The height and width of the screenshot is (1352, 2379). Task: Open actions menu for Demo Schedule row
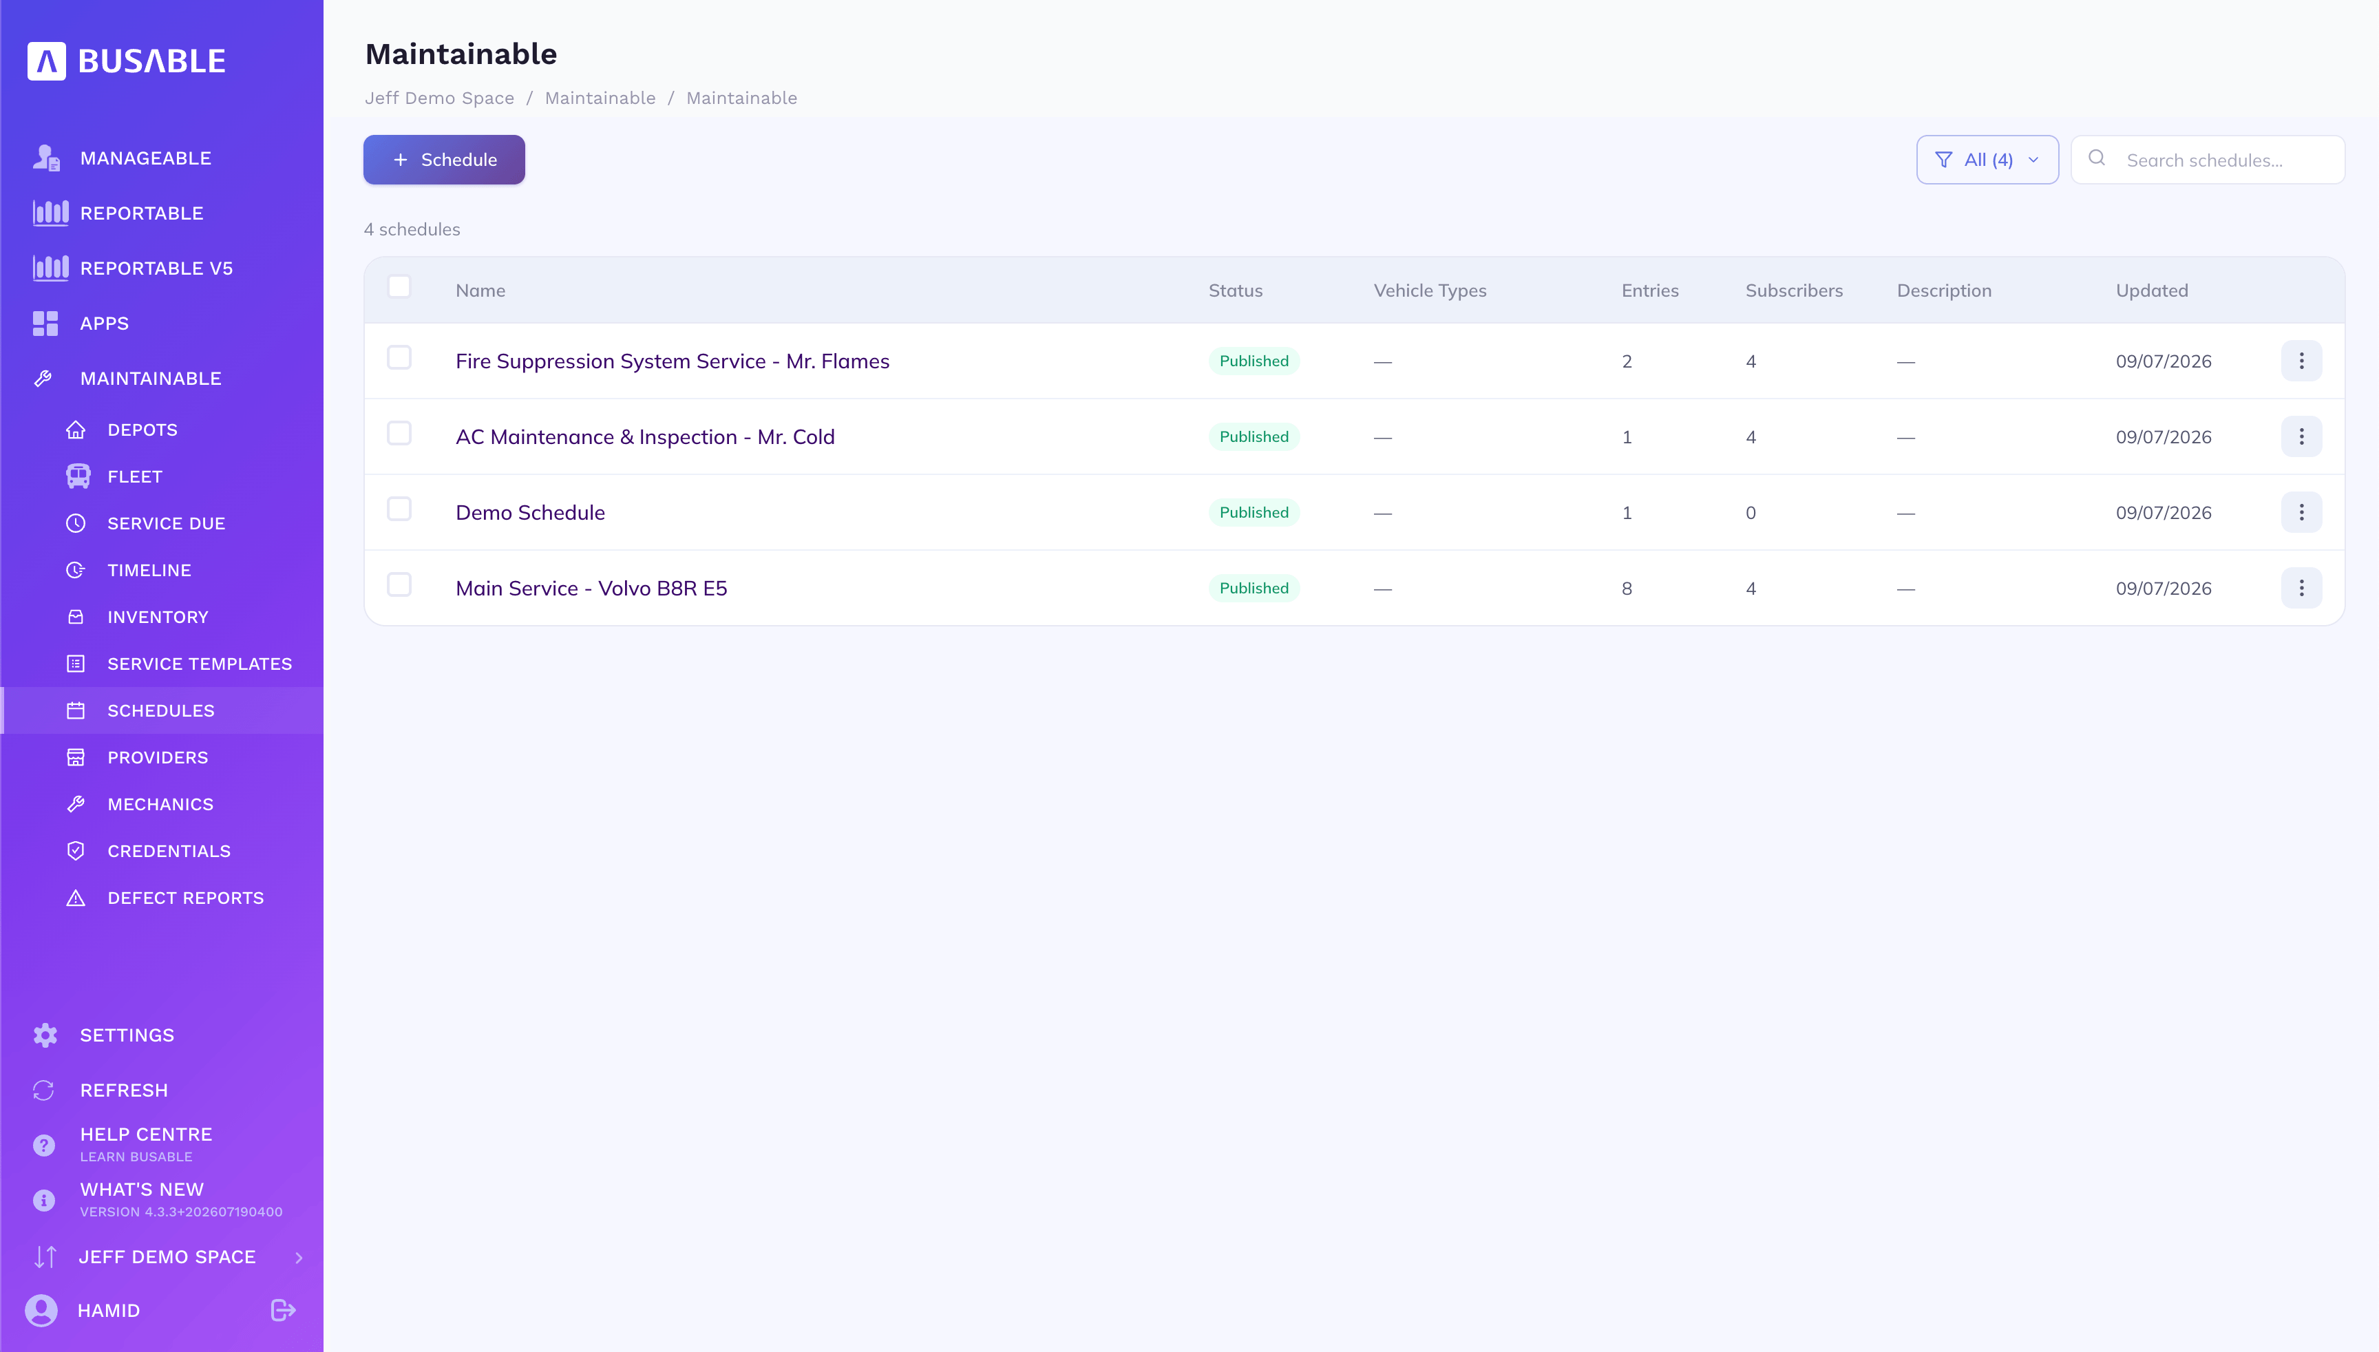[2301, 513]
